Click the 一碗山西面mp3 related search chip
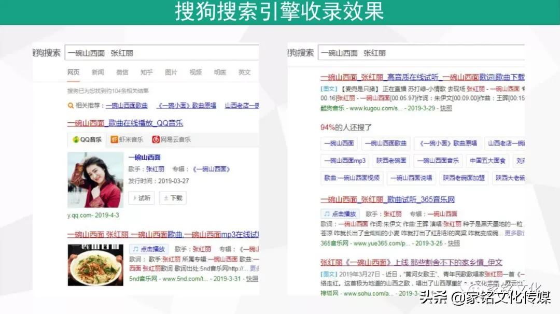The image size is (560, 314). click(x=346, y=160)
